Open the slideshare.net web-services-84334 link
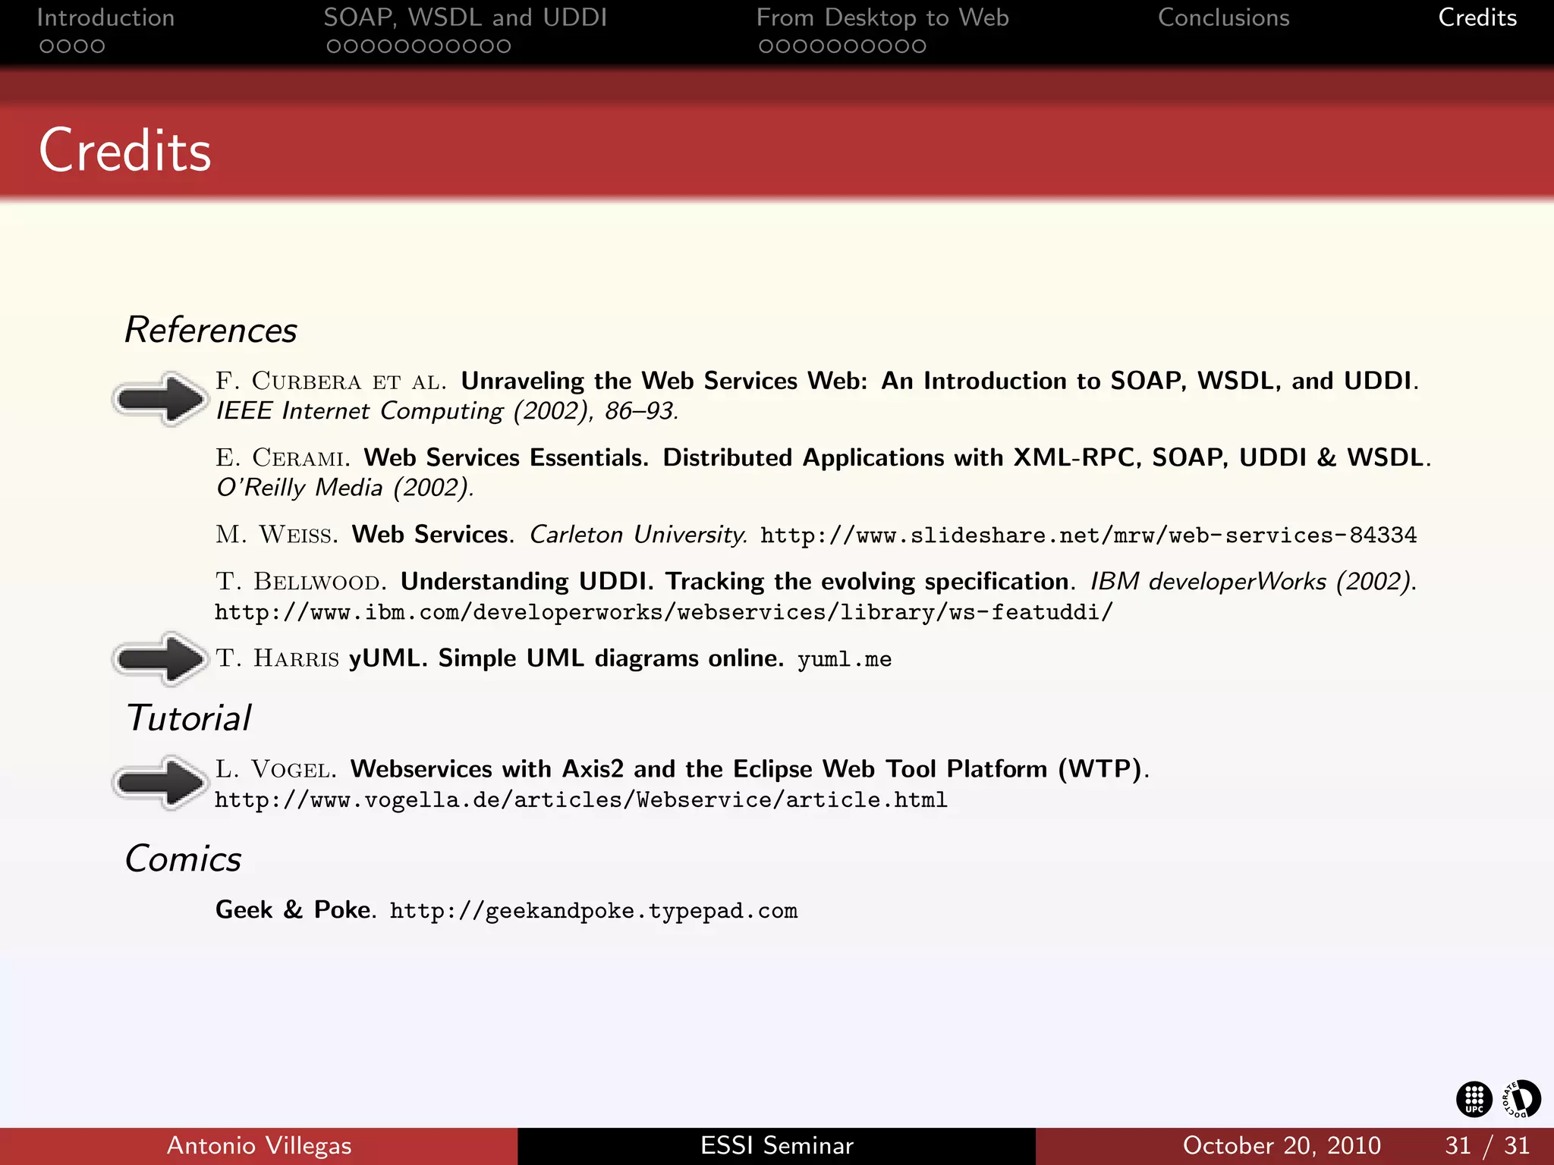1554x1165 pixels. click(x=1088, y=535)
